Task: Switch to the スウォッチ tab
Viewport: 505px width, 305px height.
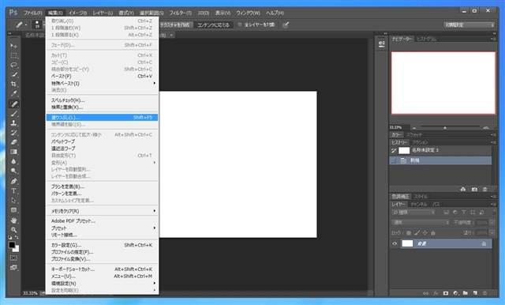Action: point(413,135)
